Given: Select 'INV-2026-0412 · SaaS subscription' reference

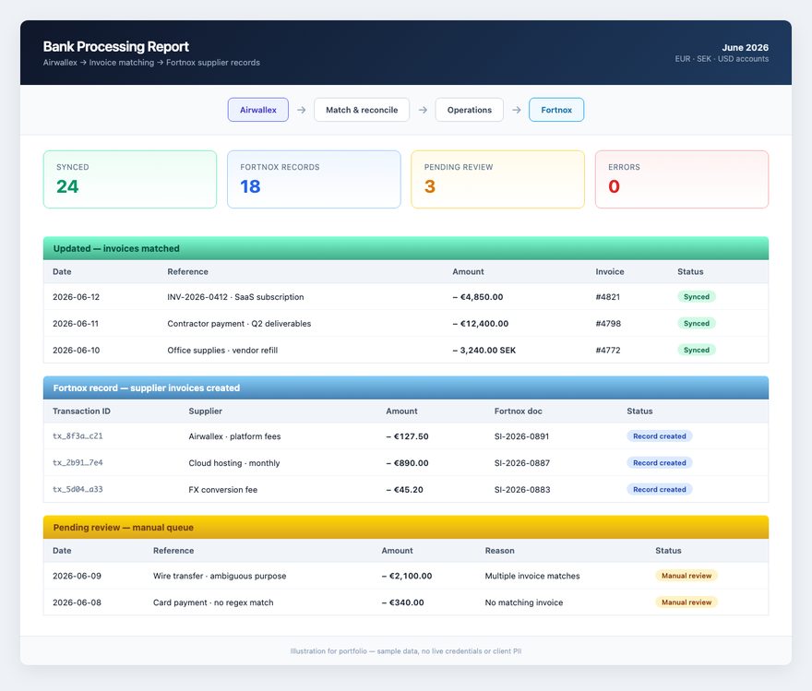Looking at the screenshot, I should [x=235, y=297].
